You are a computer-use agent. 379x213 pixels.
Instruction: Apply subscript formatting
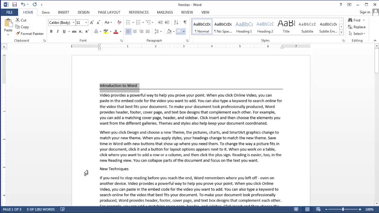81,31
